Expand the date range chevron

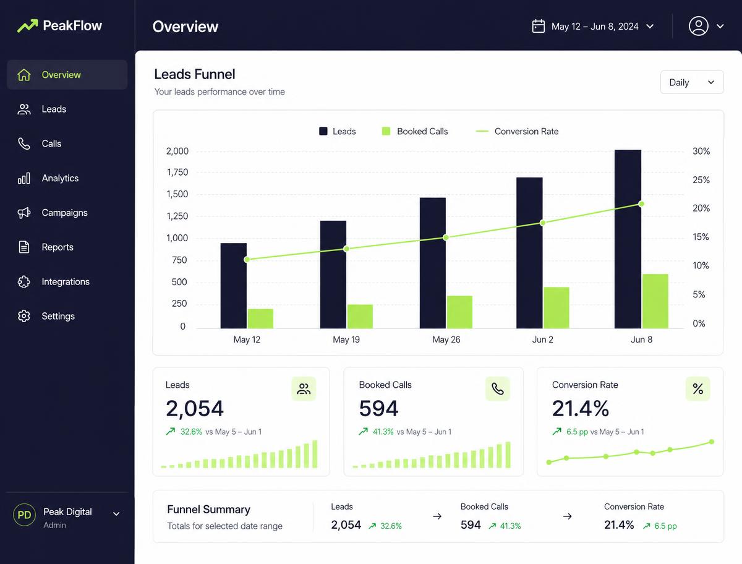click(x=650, y=27)
